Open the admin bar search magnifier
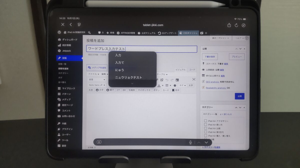 pos(89,33)
